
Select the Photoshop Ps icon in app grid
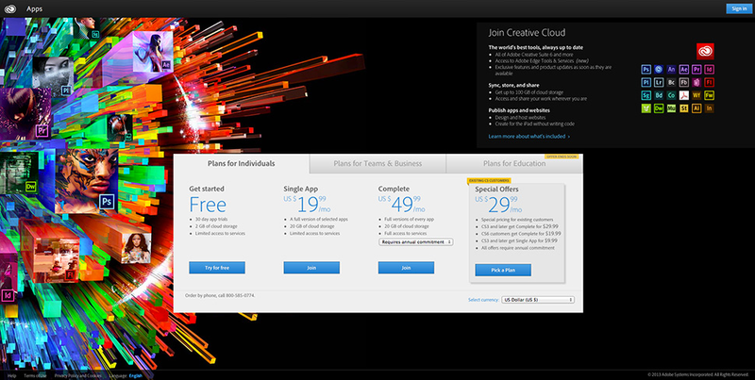click(x=646, y=69)
